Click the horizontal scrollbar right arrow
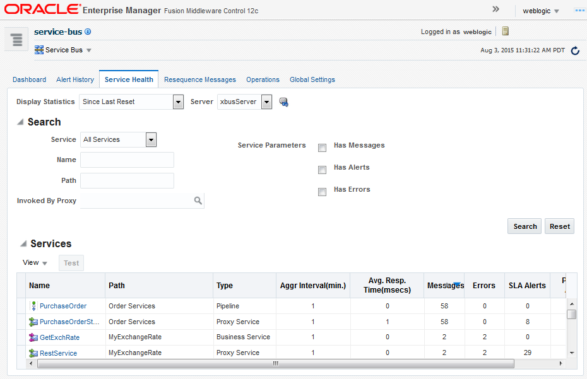587x379 pixels. 560,363
